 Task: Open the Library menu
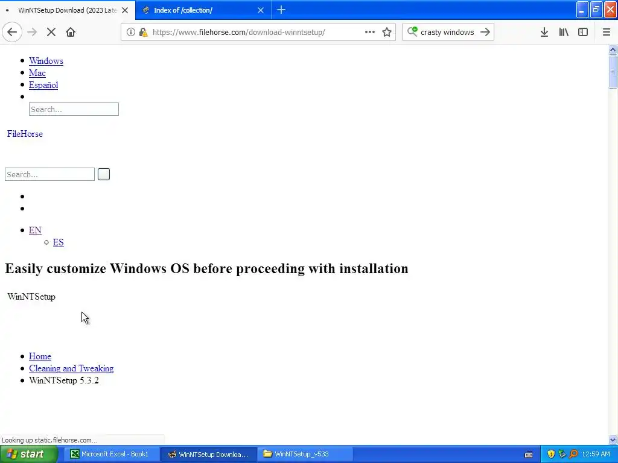coord(564,33)
